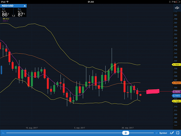181x136 pixels.
Task: Click the 5. sep. 2017 date label
Action: 80,128
